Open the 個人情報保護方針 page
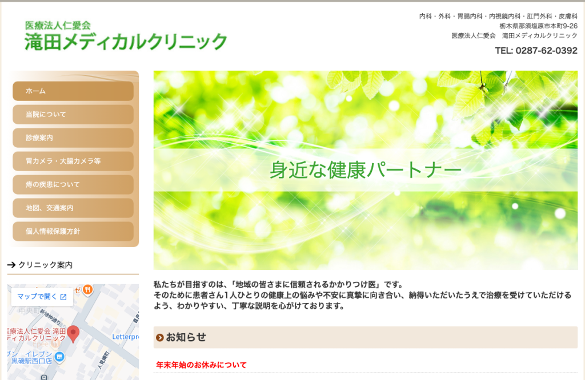The image size is (585, 380). (73, 231)
